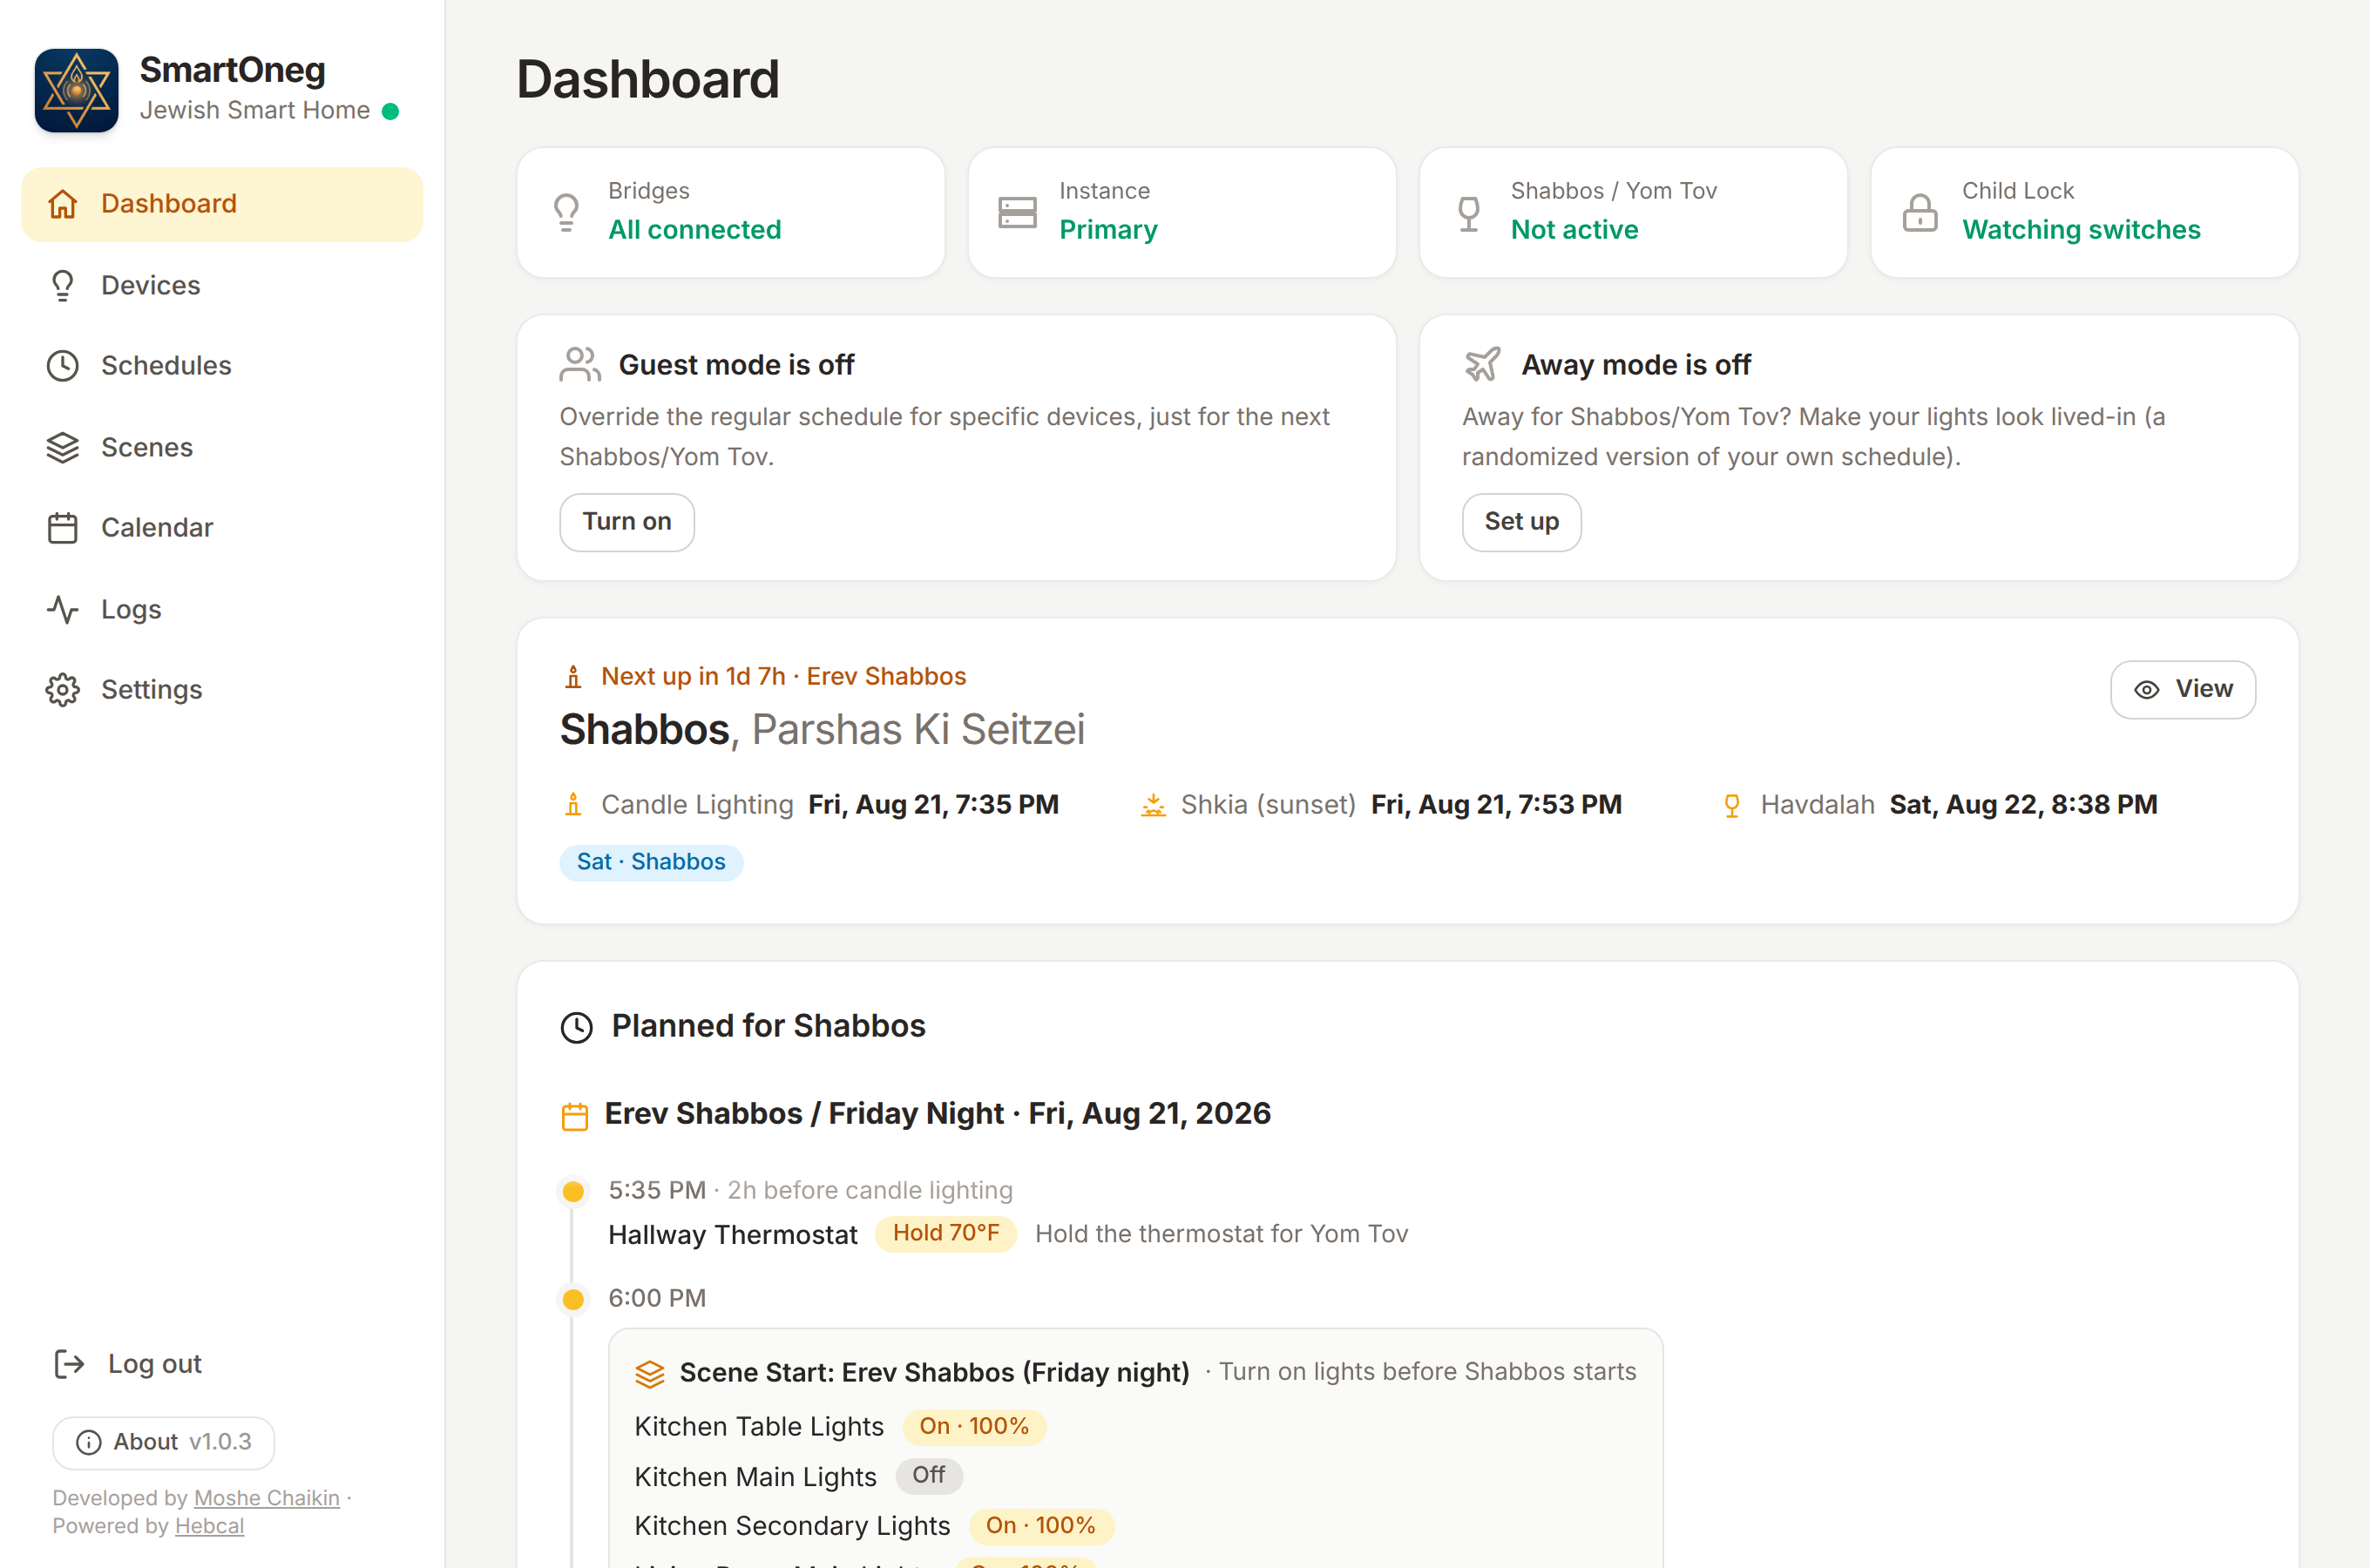Open the Bridges All connected card

[731, 212]
